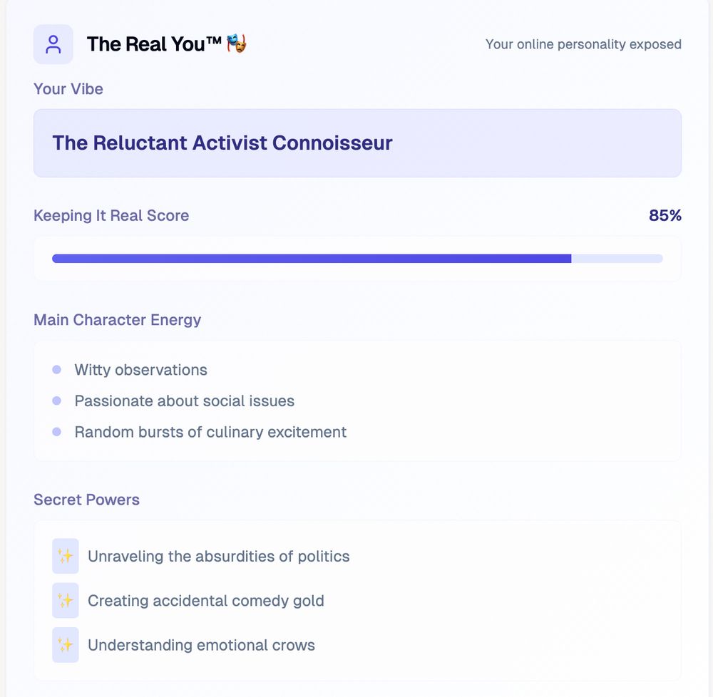713x697 pixels.
Task: Select The Reluctant Activist Connoisseur vibe card
Action: [357, 143]
